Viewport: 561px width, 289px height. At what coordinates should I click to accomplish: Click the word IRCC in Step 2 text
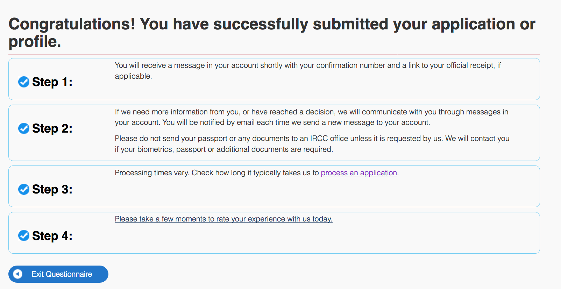click(x=319, y=139)
